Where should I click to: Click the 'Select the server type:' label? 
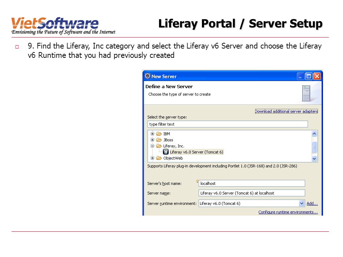click(x=167, y=117)
